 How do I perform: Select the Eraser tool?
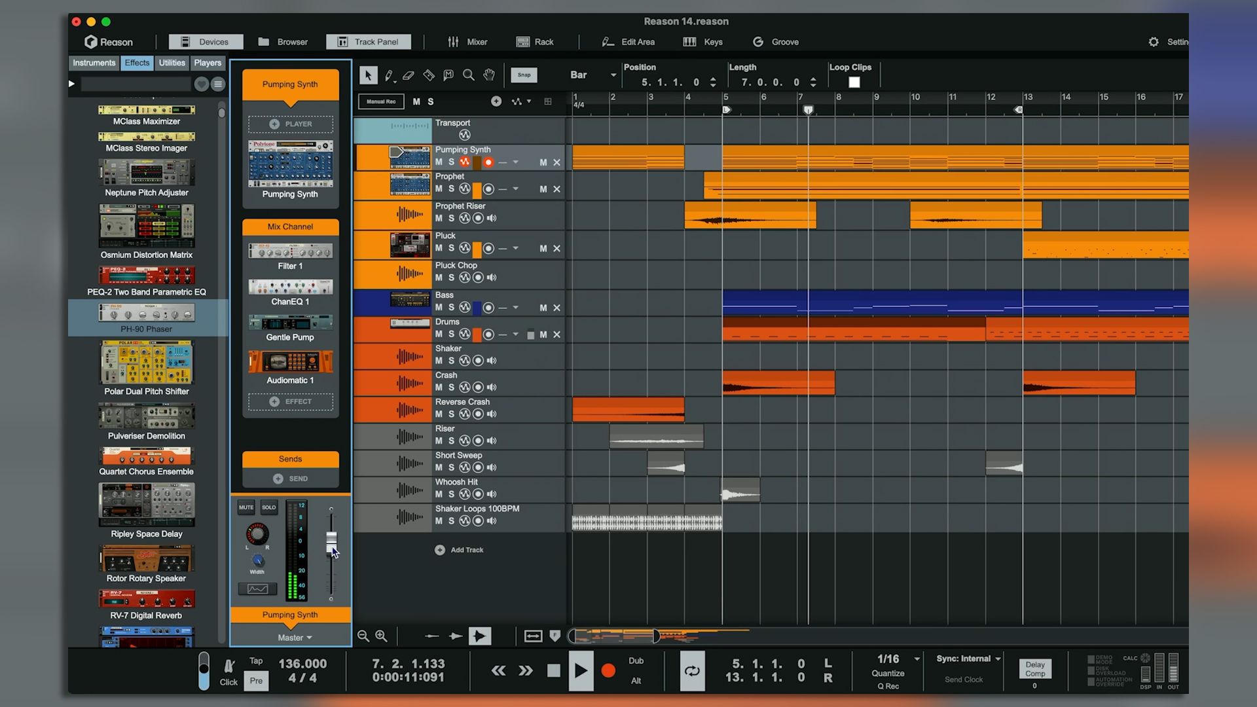coord(409,75)
